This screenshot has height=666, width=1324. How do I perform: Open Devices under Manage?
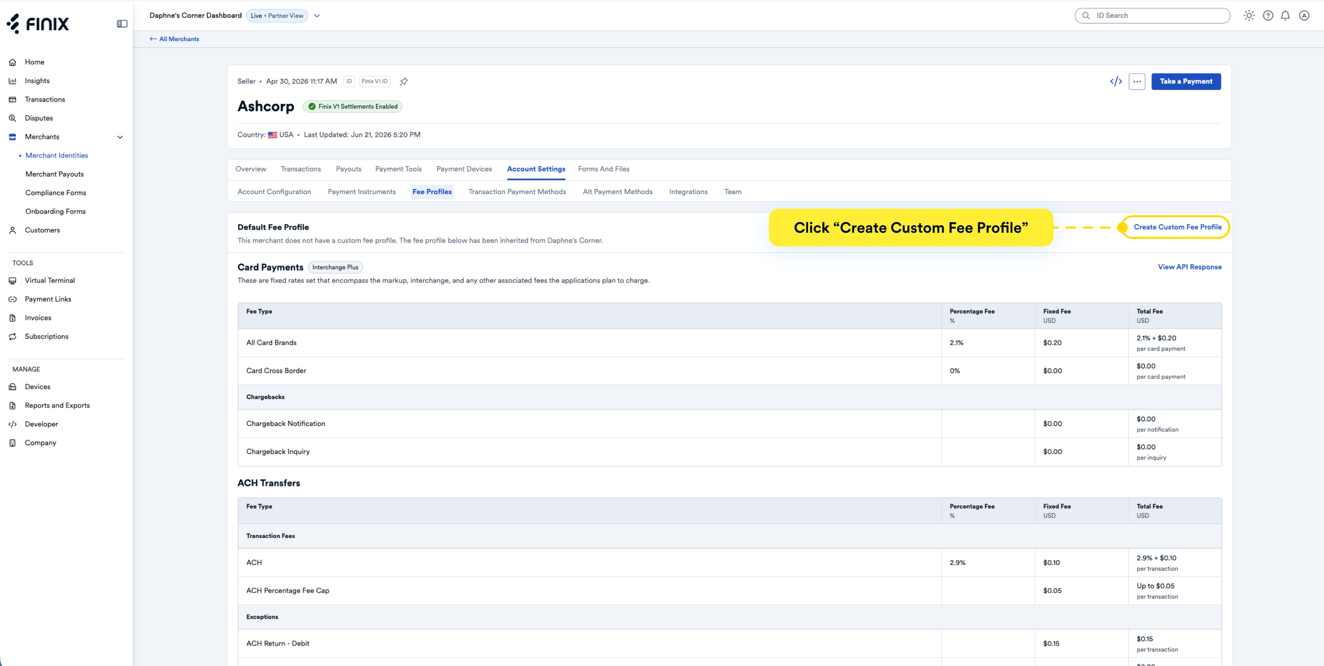pos(37,387)
